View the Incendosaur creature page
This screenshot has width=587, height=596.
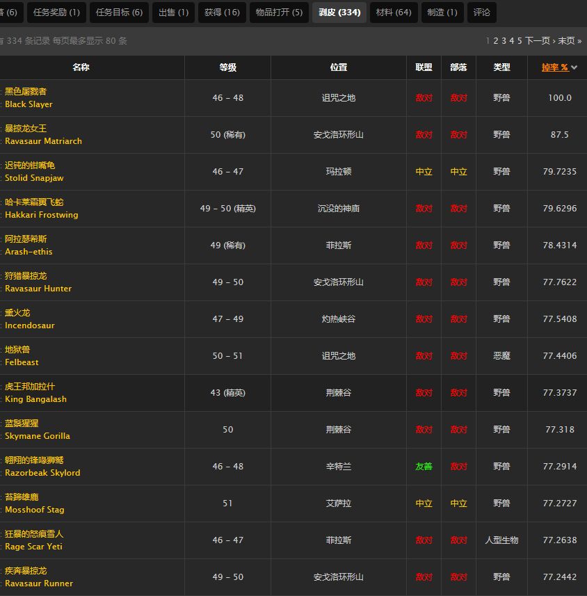tap(30, 325)
